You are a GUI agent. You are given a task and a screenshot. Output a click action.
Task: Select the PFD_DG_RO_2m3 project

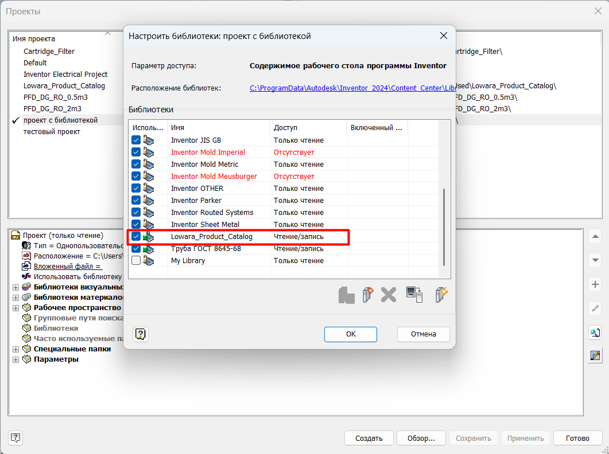(x=52, y=109)
